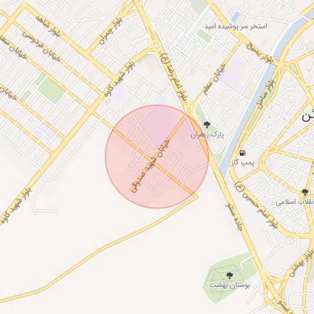Click the خیابان معلم street label
Viewport: 314px width, 314px height.
click(x=214, y=79)
